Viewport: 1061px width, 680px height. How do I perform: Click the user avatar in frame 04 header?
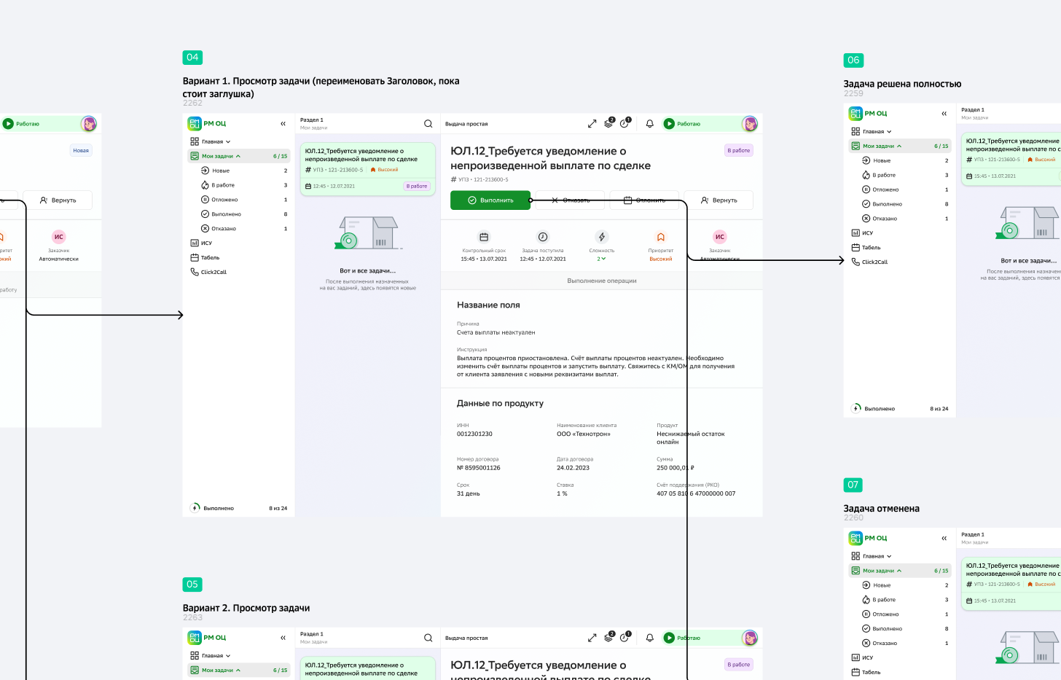(x=749, y=124)
